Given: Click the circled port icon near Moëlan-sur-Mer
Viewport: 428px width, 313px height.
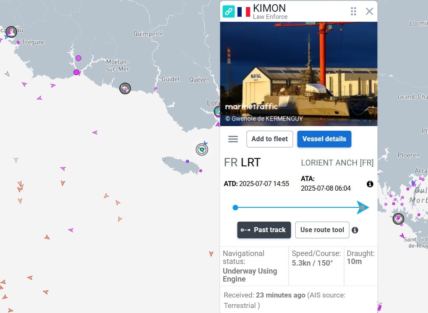Looking at the screenshot, I should pyautogui.click(x=125, y=88).
